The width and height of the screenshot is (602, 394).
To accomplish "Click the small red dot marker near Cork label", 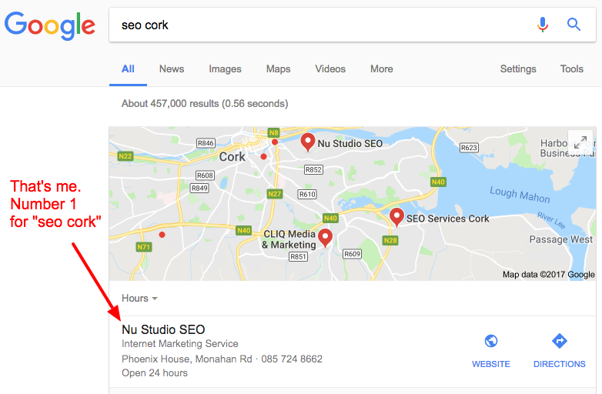I will [x=264, y=156].
